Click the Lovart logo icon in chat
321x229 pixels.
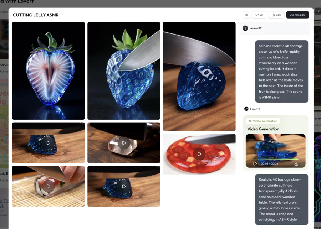pos(246,109)
